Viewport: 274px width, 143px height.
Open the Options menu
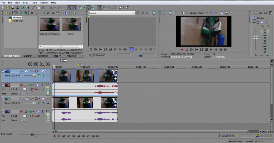[44, 3]
